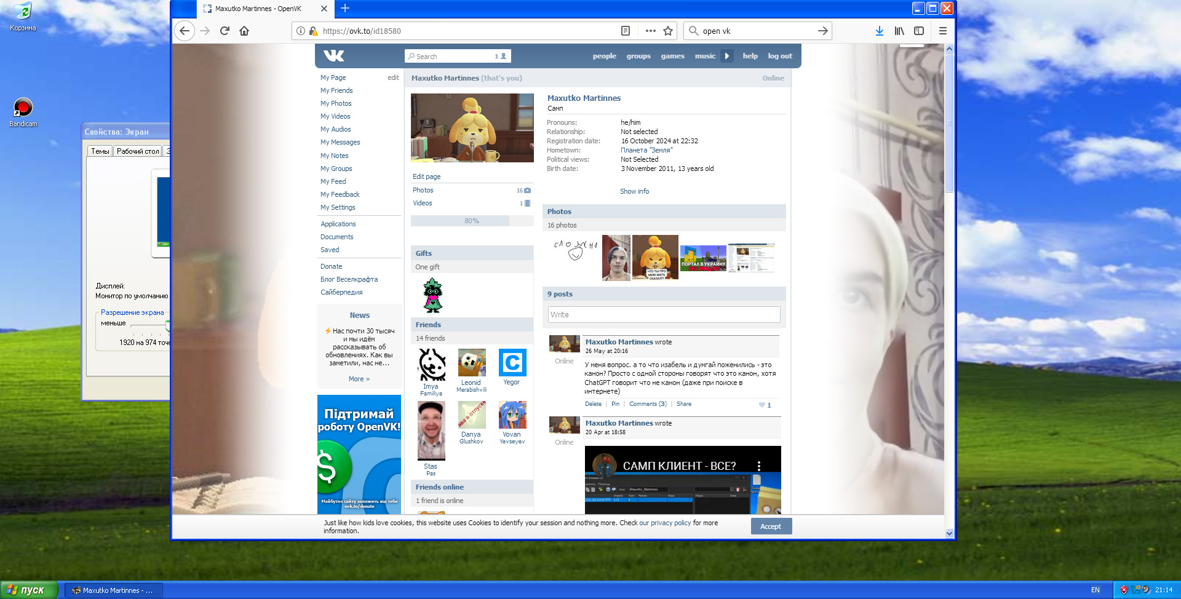Open page actions three-dot menu
Viewport: 1181px width, 599px height.
pyautogui.click(x=651, y=31)
